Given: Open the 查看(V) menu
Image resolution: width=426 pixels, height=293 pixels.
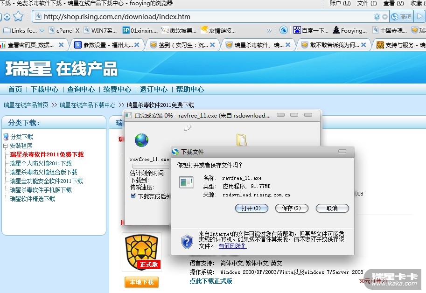Looking at the screenshot, I should [393, 3].
